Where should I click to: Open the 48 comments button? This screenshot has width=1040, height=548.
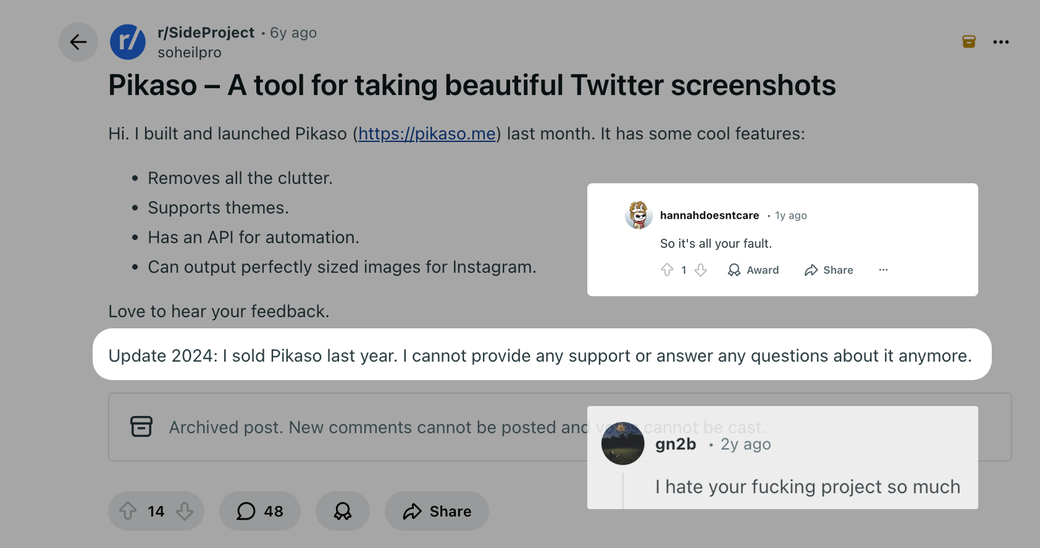pos(260,511)
